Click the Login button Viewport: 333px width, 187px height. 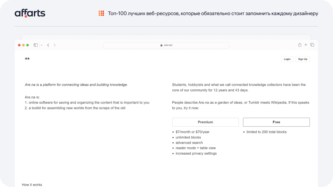coord(287,59)
